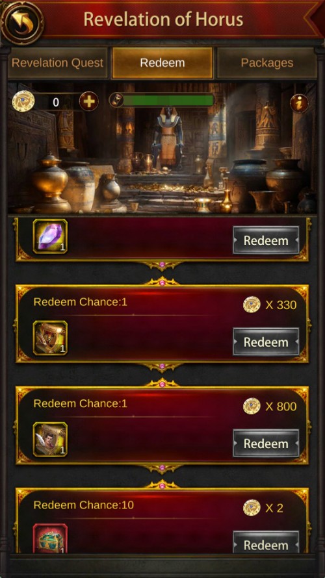Redeem the treasure chest costing 2 coins
The image size is (325, 578).
click(x=266, y=543)
